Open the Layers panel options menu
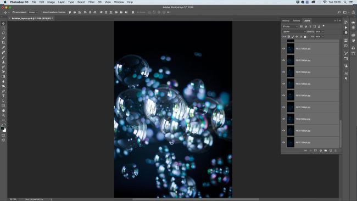This screenshot has height=201, width=357. pyautogui.click(x=339, y=20)
